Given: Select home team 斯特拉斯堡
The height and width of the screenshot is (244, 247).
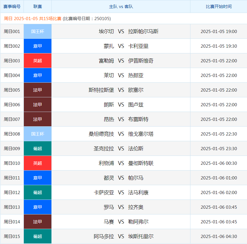Looking at the screenshot, I should coord(101,90).
